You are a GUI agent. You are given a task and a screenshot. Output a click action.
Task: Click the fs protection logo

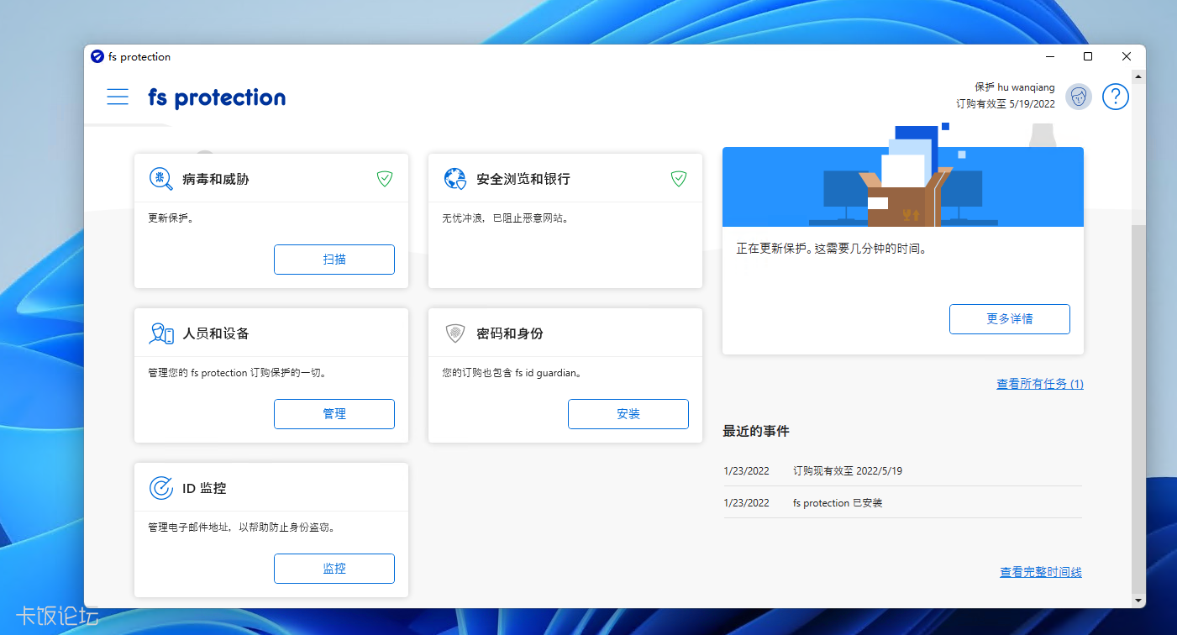(216, 97)
